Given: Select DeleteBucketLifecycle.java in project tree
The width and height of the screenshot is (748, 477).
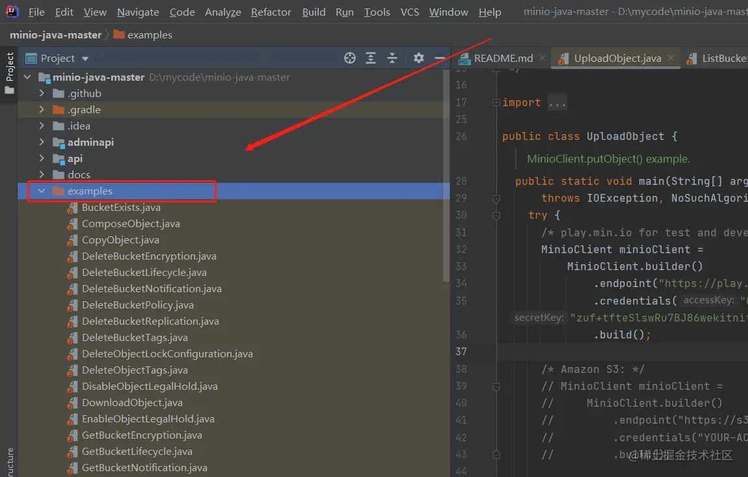Looking at the screenshot, I should pyautogui.click(x=144, y=273).
